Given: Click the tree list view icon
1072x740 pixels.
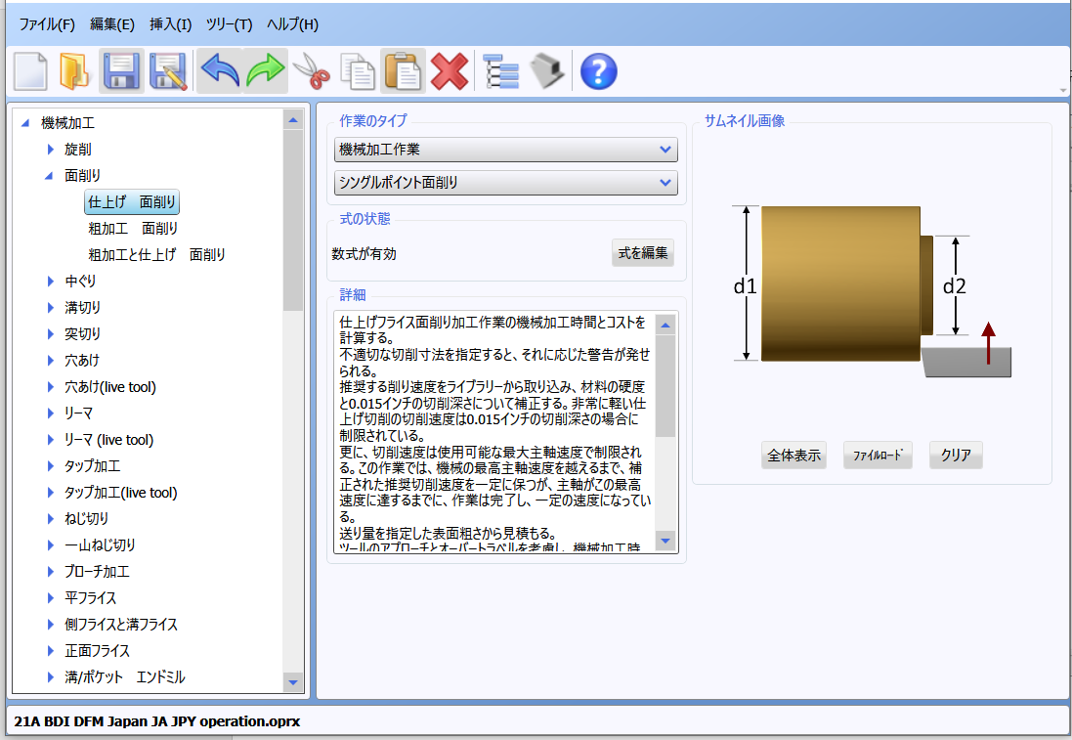Looking at the screenshot, I should click(502, 71).
